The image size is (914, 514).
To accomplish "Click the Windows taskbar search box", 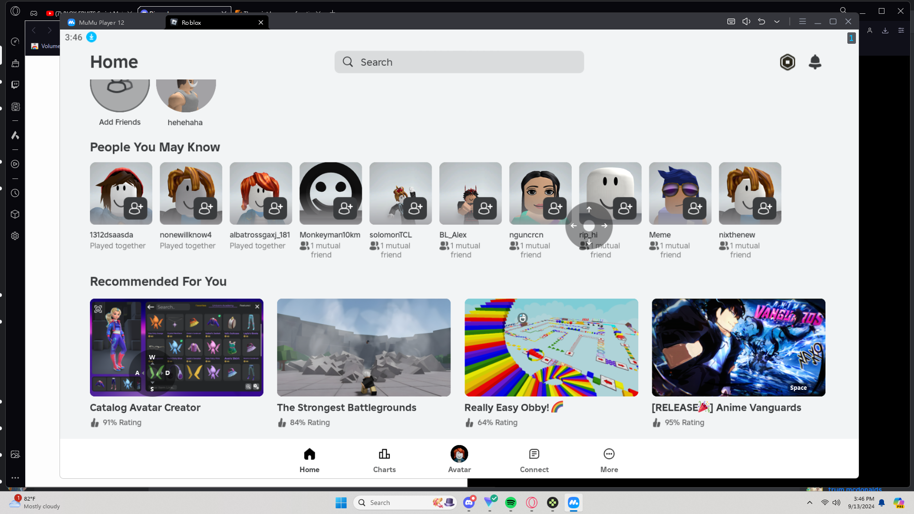I will 406,503.
